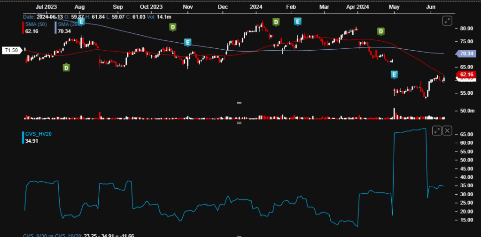Click the 62.16 value under SMA (50)
Screen dimensions: 481x237
click(x=31, y=31)
